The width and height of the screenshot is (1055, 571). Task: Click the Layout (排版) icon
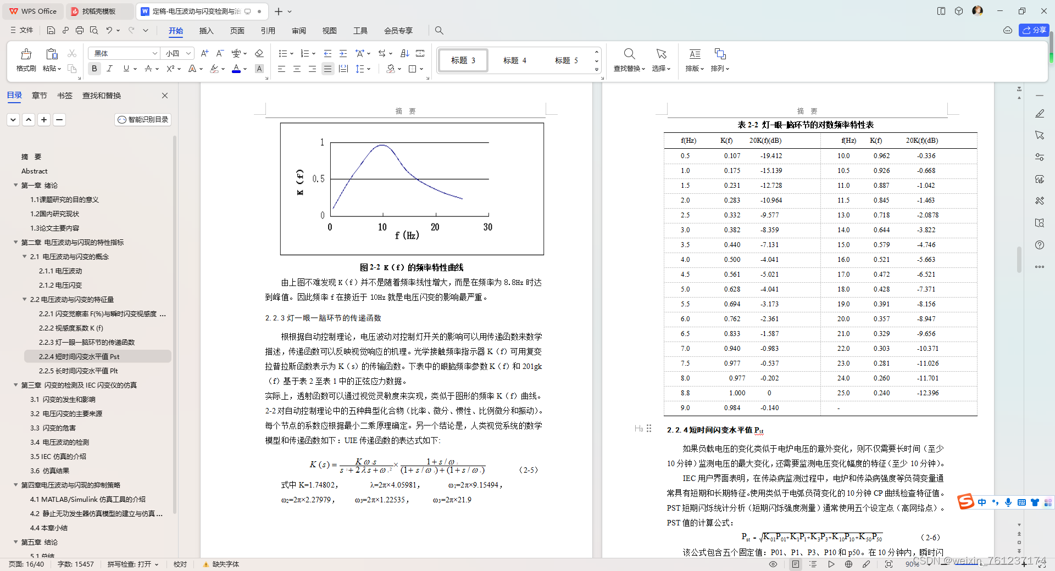(695, 54)
